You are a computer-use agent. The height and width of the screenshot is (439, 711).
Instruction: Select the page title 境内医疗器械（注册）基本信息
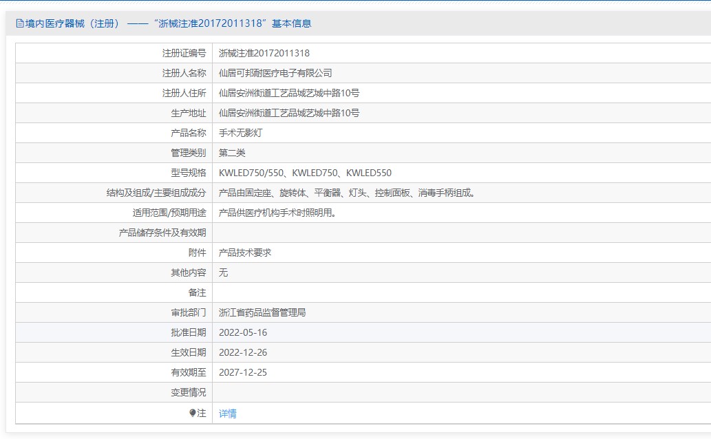point(168,23)
